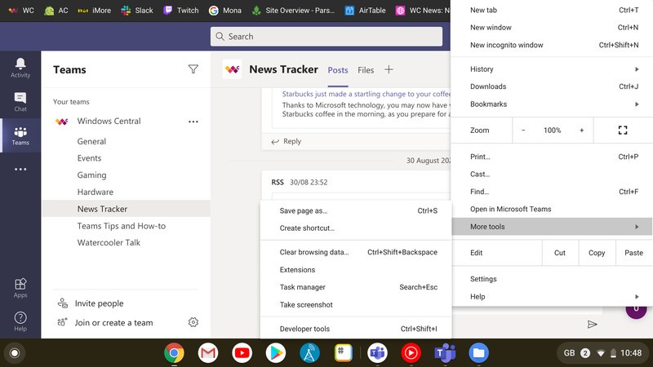Select Create shortcut… menu item
The width and height of the screenshot is (653, 367).
pos(356,228)
